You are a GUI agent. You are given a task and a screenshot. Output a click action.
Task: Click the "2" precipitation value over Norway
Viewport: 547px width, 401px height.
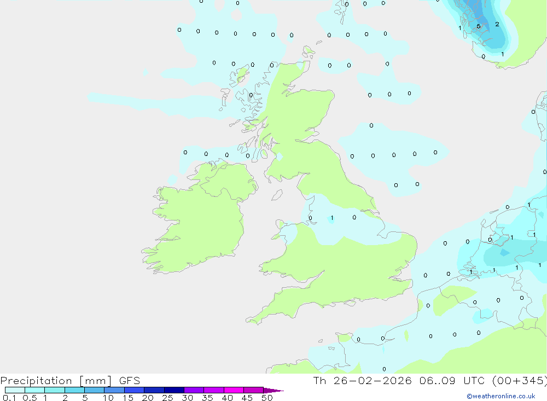point(497,24)
